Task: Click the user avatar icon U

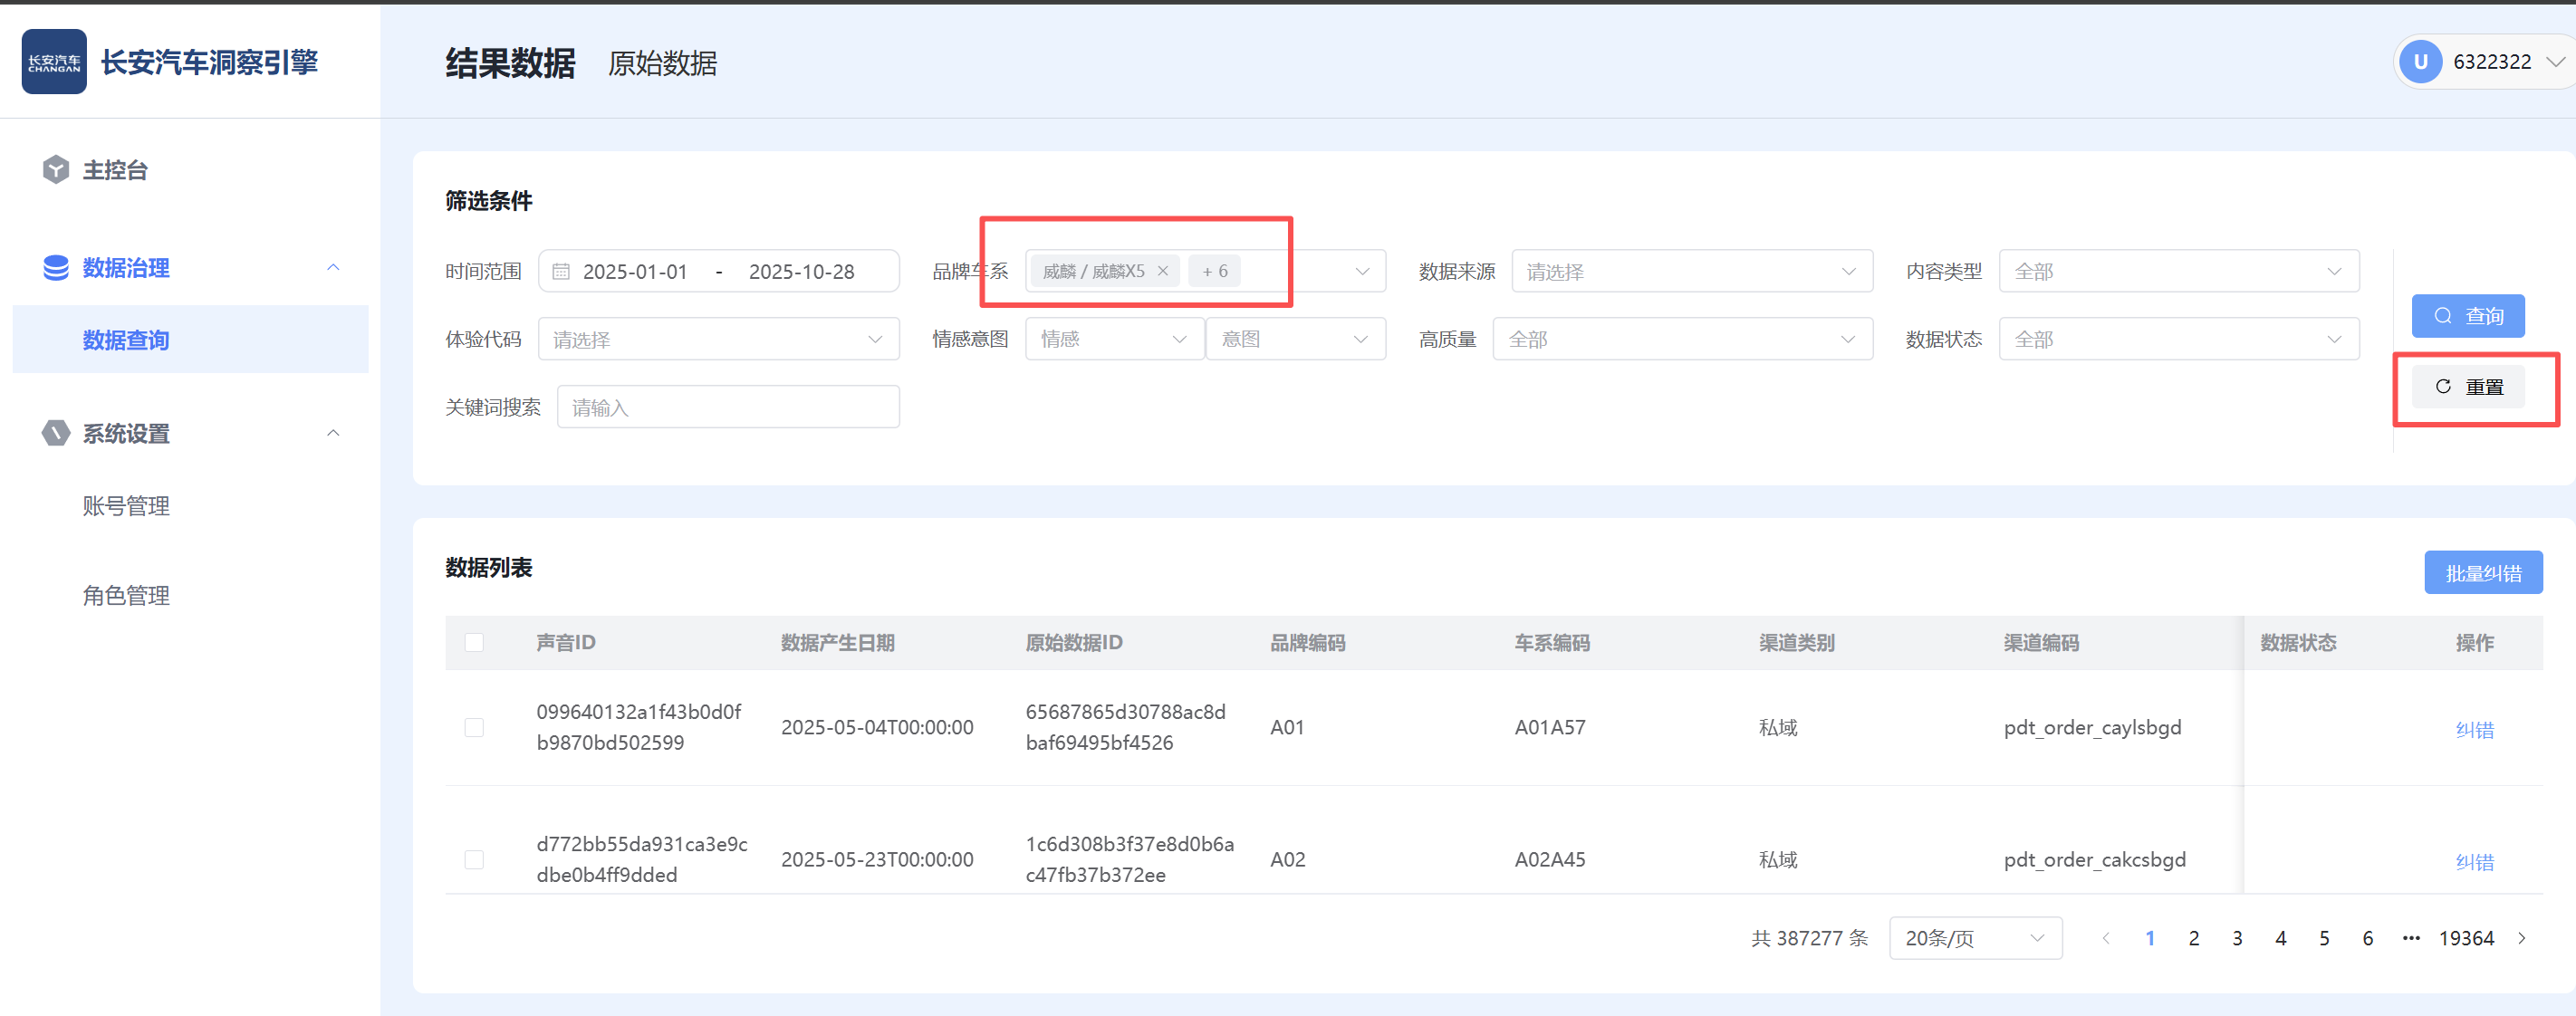Action: pyautogui.click(x=2421, y=62)
